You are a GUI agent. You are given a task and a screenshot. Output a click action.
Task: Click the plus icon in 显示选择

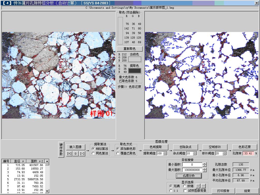click(198, 186)
